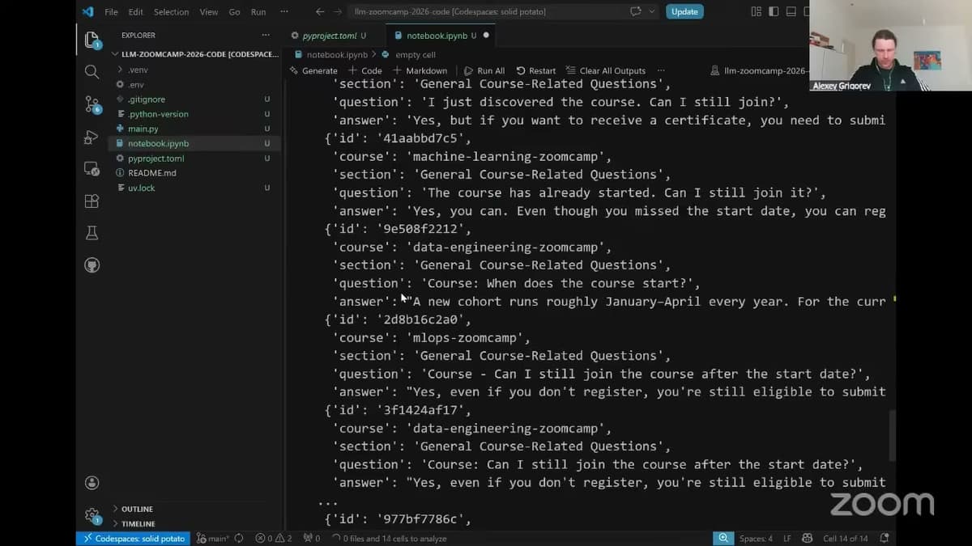Screen dimensions: 972x546
Task: Click the ports forwarded indicator showing 0
Action: pos(312,538)
